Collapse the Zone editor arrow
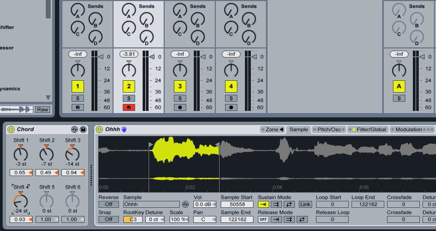 pyautogui.click(x=280, y=130)
